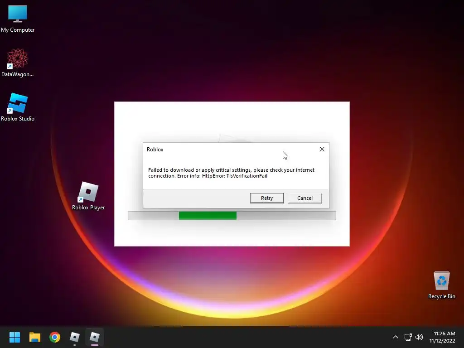Screen dimensions: 464x348
Task: Click the active Roblox installer taskbar icon
Action: pos(95,337)
